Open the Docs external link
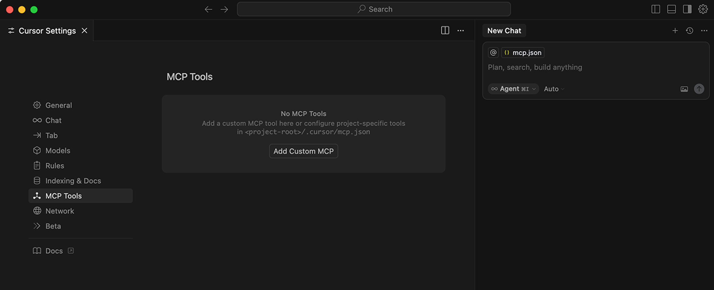 [53, 251]
